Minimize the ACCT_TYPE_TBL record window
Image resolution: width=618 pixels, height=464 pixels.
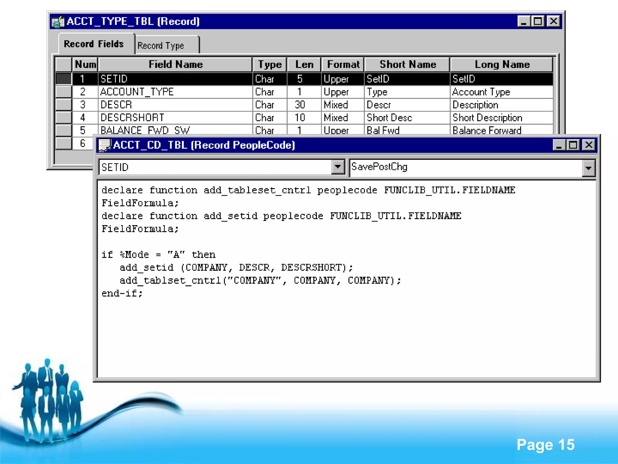[x=524, y=21]
